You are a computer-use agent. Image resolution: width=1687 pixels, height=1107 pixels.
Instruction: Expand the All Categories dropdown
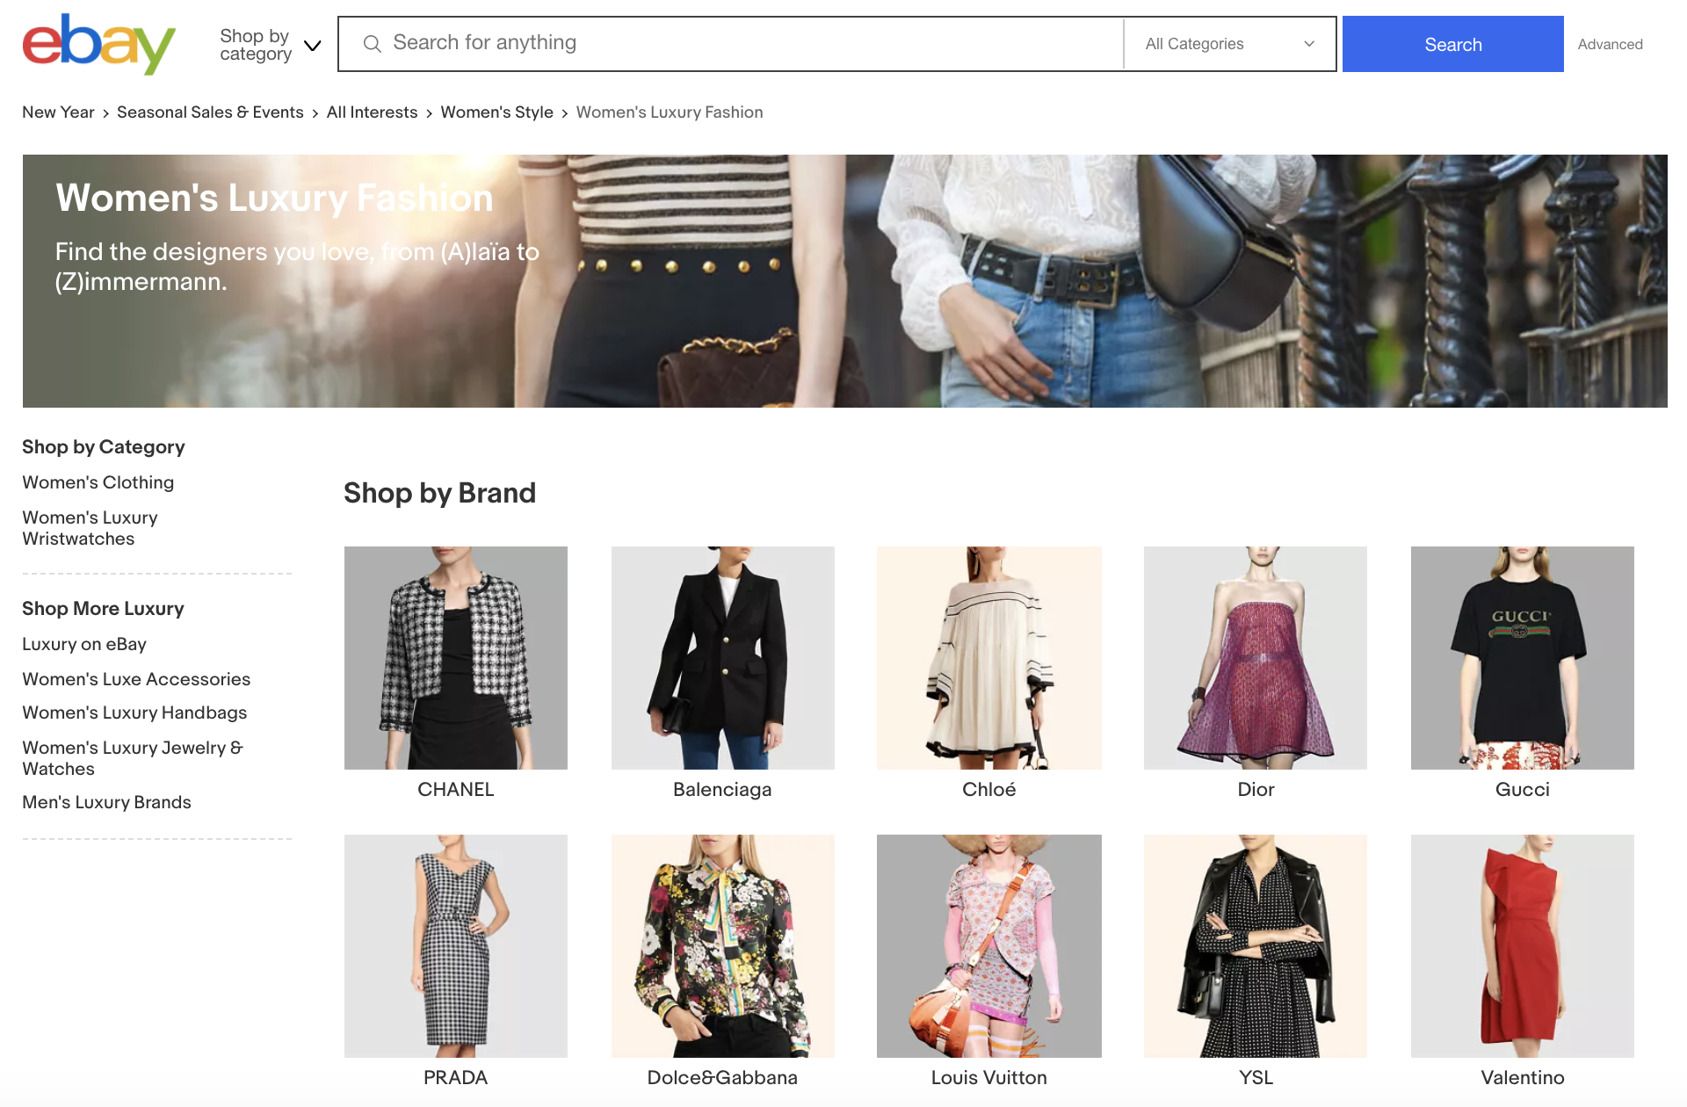coord(1224,45)
